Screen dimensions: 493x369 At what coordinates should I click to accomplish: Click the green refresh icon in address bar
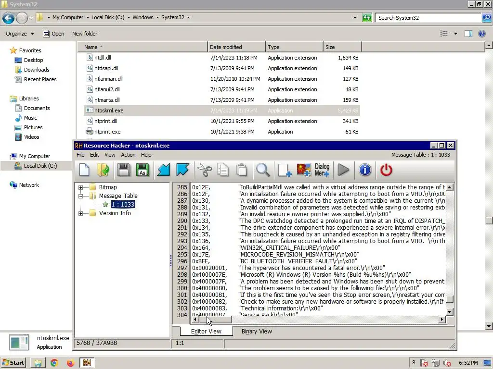367,18
